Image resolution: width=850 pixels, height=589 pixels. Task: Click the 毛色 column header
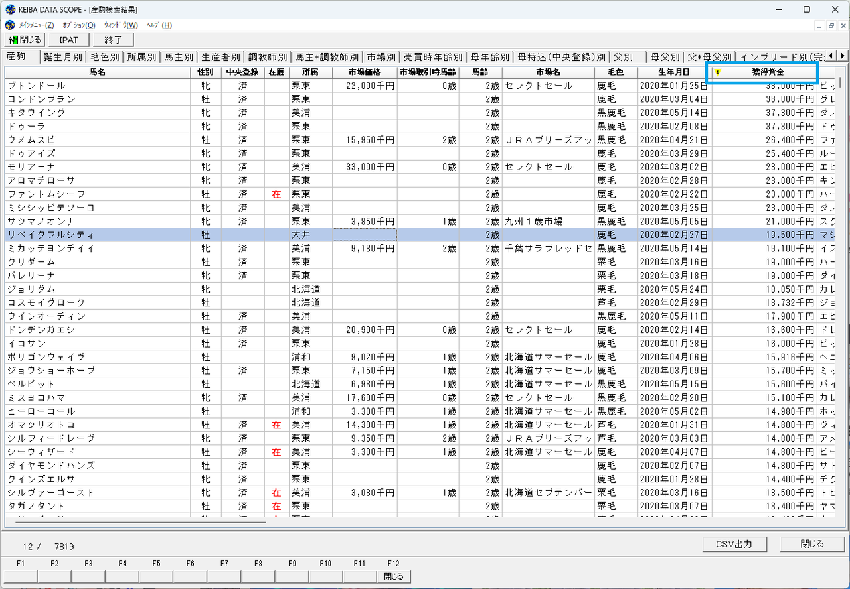[616, 72]
